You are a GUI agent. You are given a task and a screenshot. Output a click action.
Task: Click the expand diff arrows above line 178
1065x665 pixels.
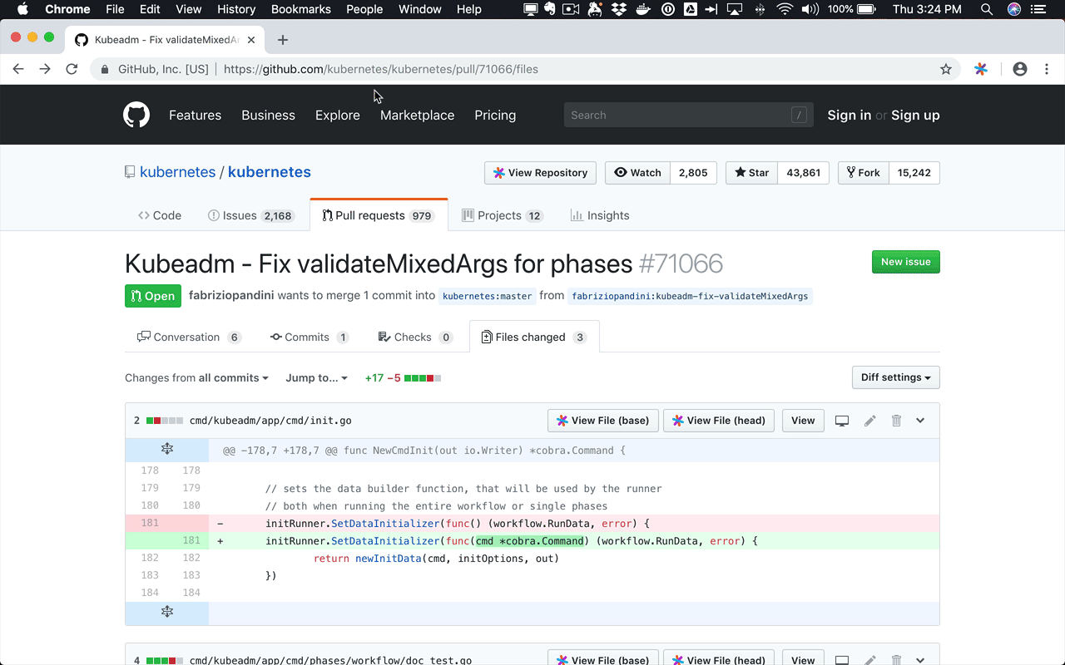(166, 448)
